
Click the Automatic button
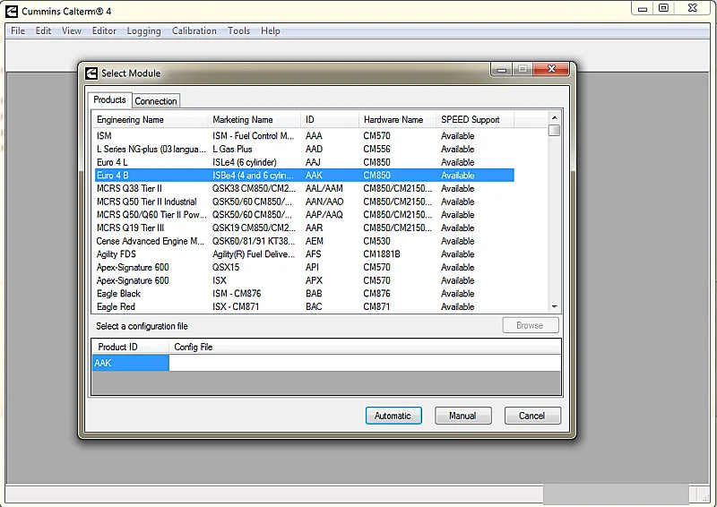coord(393,416)
